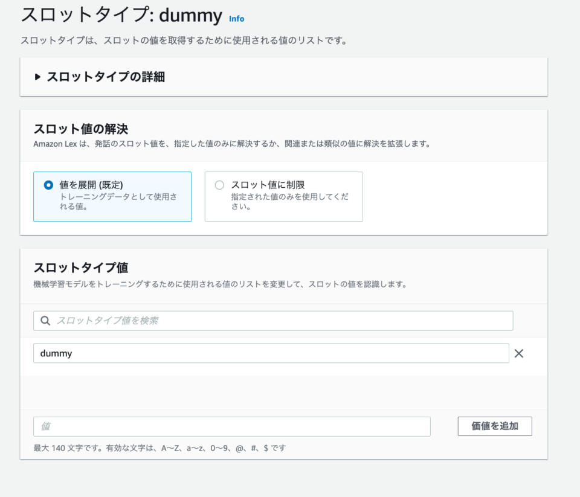Image resolution: width=580 pixels, height=497 pixels.
Task: Open the Info link next to the title
Action: click(x=236, y=19)
